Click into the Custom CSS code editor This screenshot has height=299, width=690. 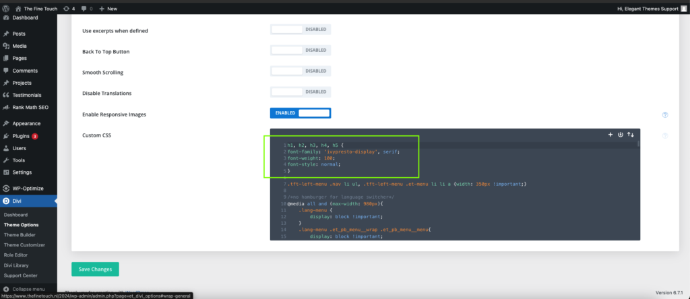455,185
